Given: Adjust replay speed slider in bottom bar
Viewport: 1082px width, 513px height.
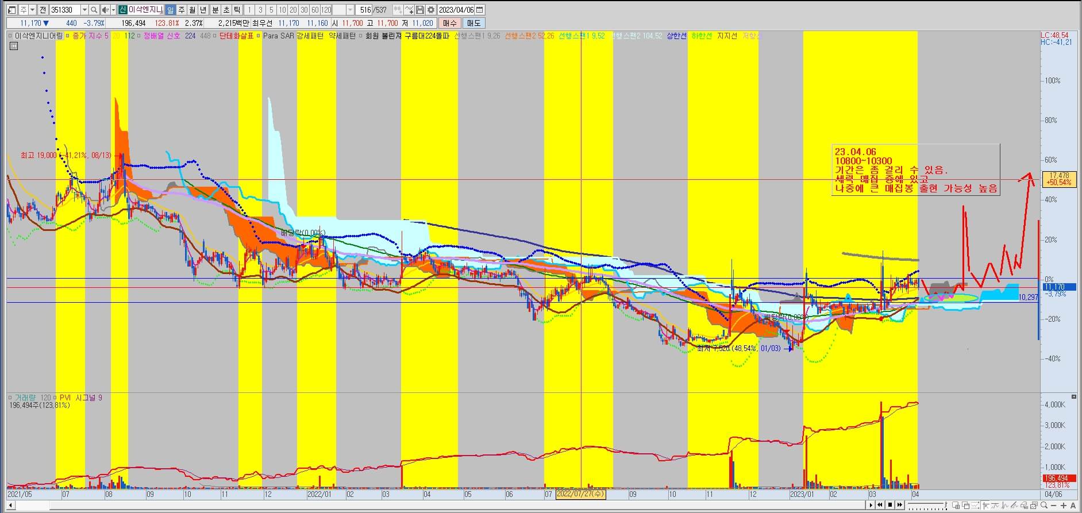Looking at the screenshot, I should pyautogui.click(x=927, y=505).
